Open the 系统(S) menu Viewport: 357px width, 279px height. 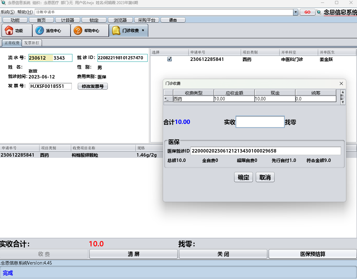8,12
